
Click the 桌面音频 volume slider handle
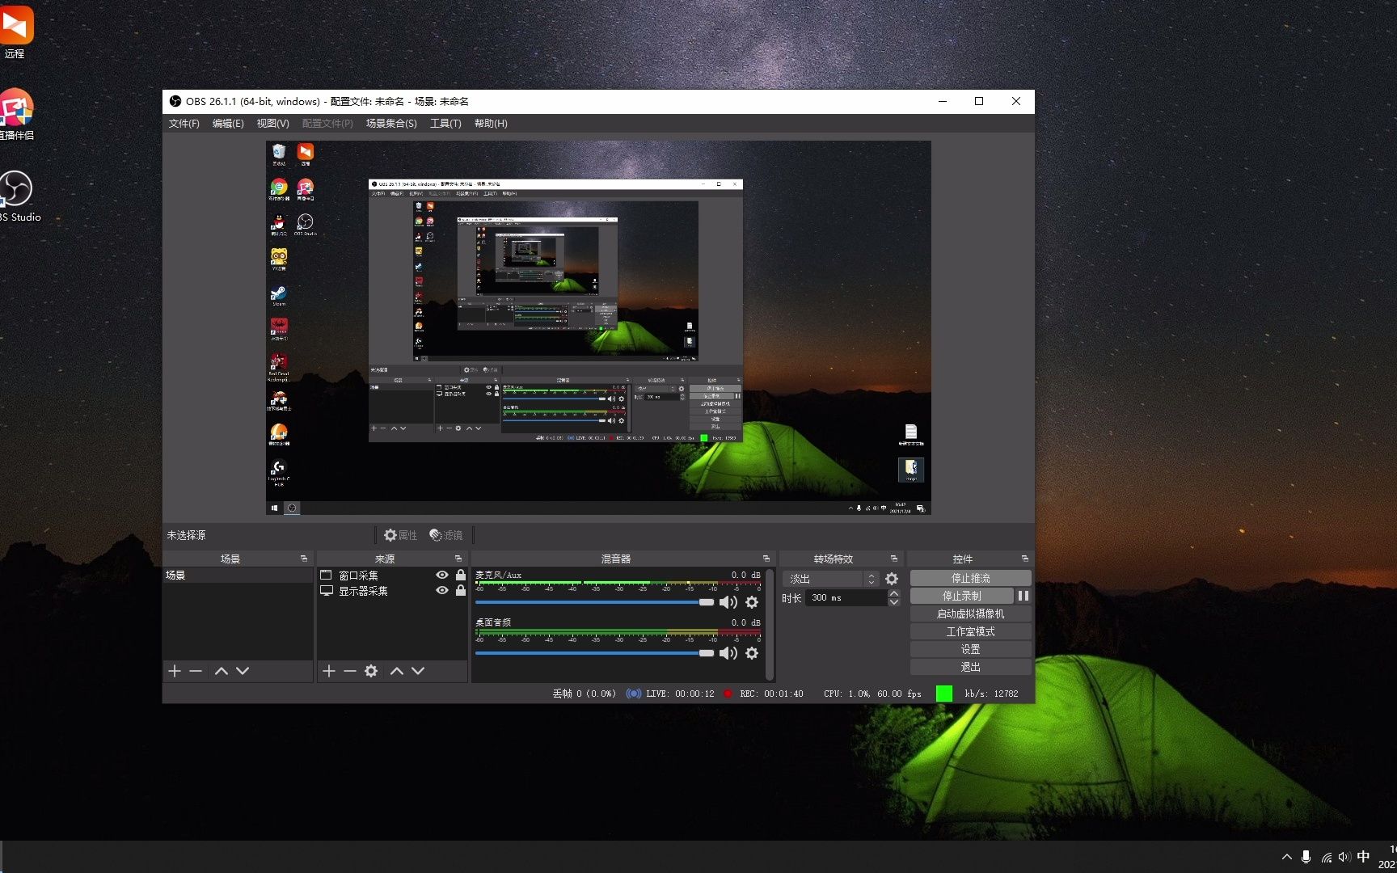click(707, 653)
